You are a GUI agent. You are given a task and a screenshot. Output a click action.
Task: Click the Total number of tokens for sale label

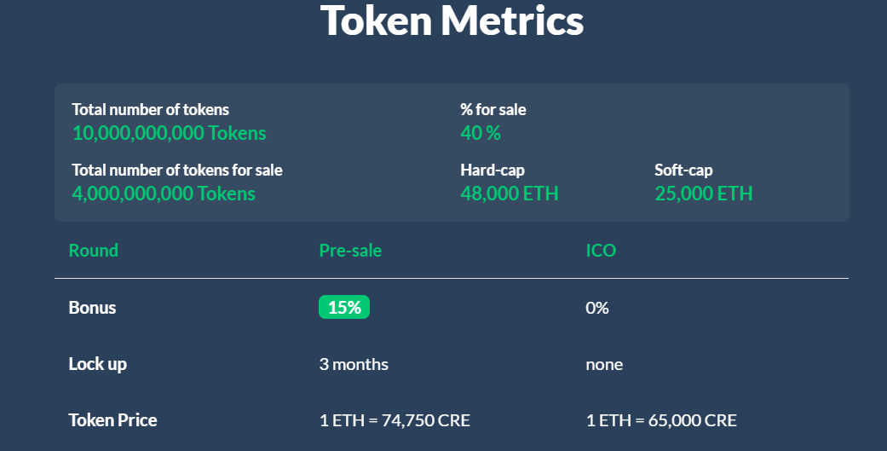pyautogui.click(x=177, y=170)
